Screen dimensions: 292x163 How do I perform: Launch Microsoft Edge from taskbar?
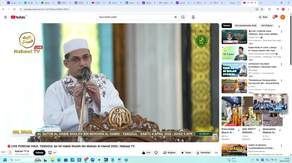[59, 160]
